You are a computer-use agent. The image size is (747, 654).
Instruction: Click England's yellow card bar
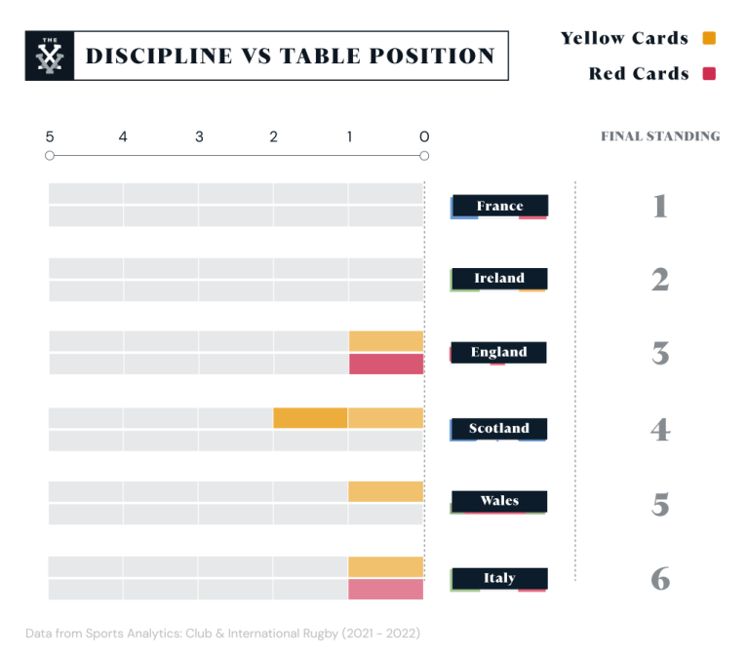click(386, 341)
